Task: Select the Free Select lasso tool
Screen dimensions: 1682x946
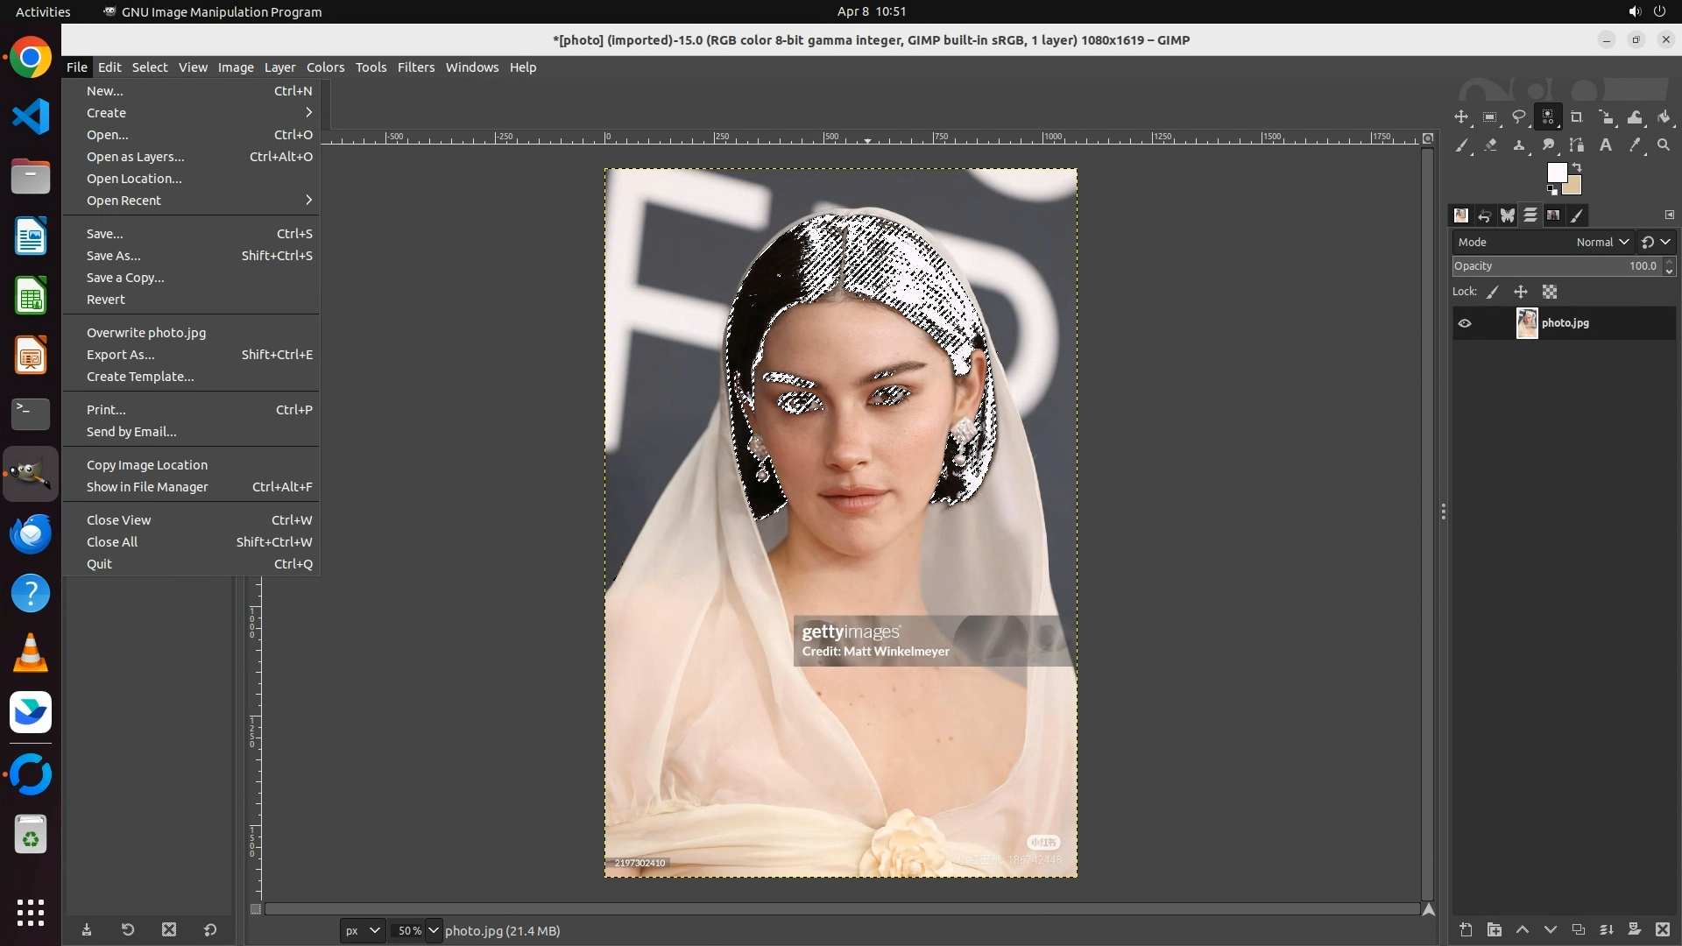Action: pyautogui.click(x=1519, y=117)
